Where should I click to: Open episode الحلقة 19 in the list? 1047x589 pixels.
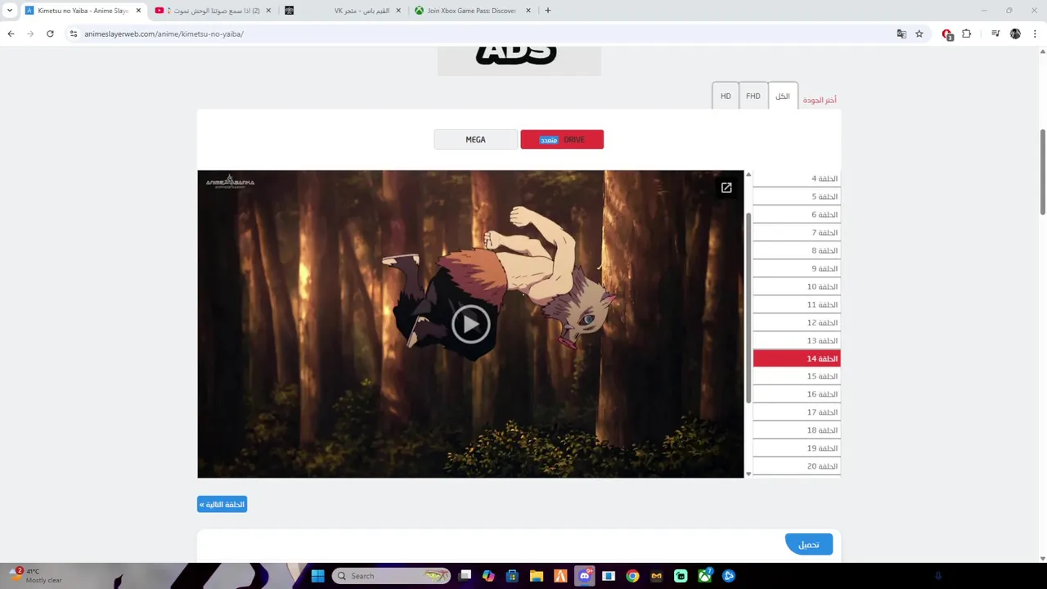pyautogui.click(x=797, y=448)
